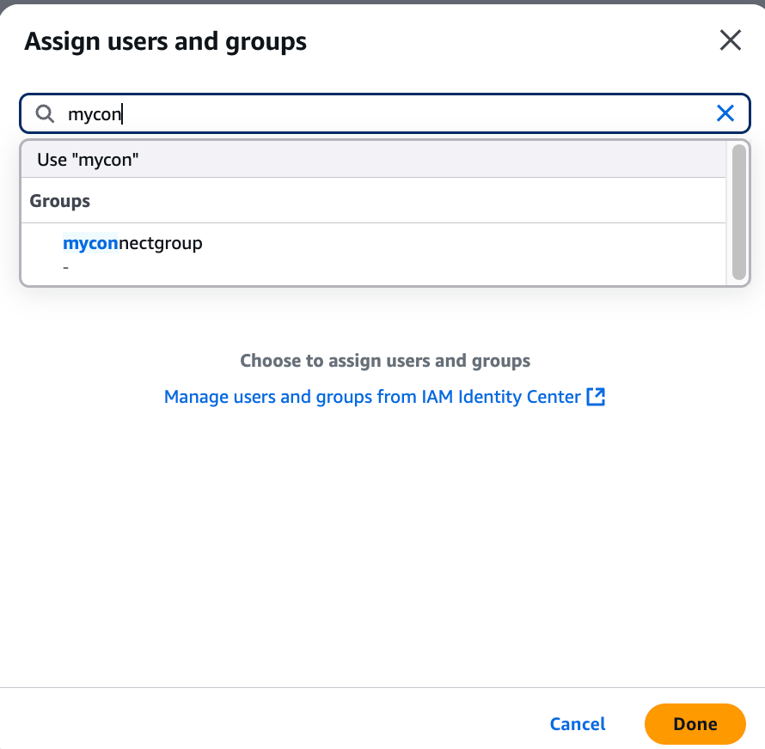
Task: Click the Groups section header
Action: click(59, 200)
